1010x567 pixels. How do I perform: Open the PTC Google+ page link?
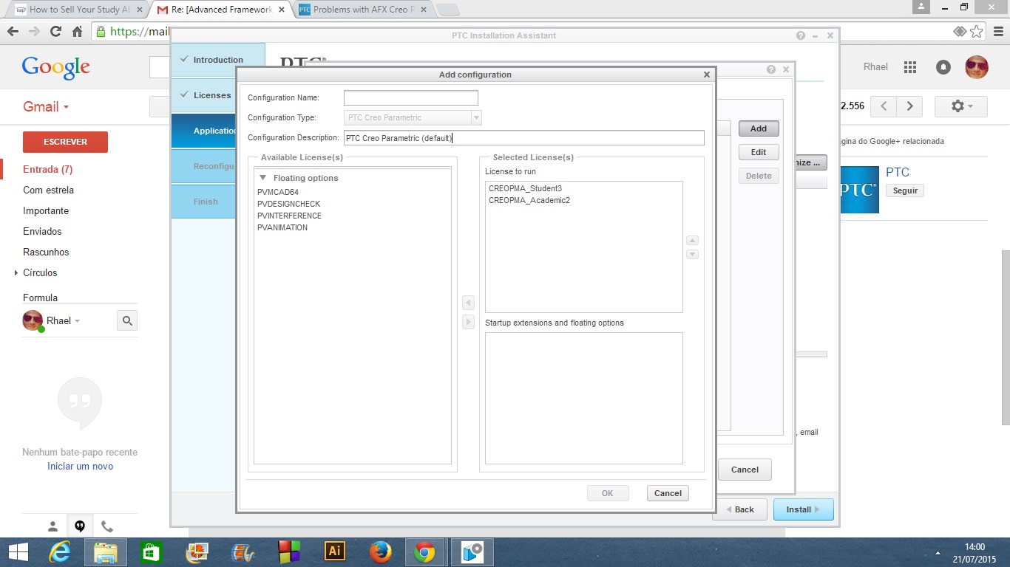[x=898, y=172]
